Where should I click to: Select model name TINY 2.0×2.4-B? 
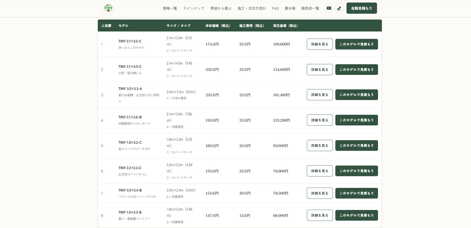pyautogui.click(x=130, y=190)
